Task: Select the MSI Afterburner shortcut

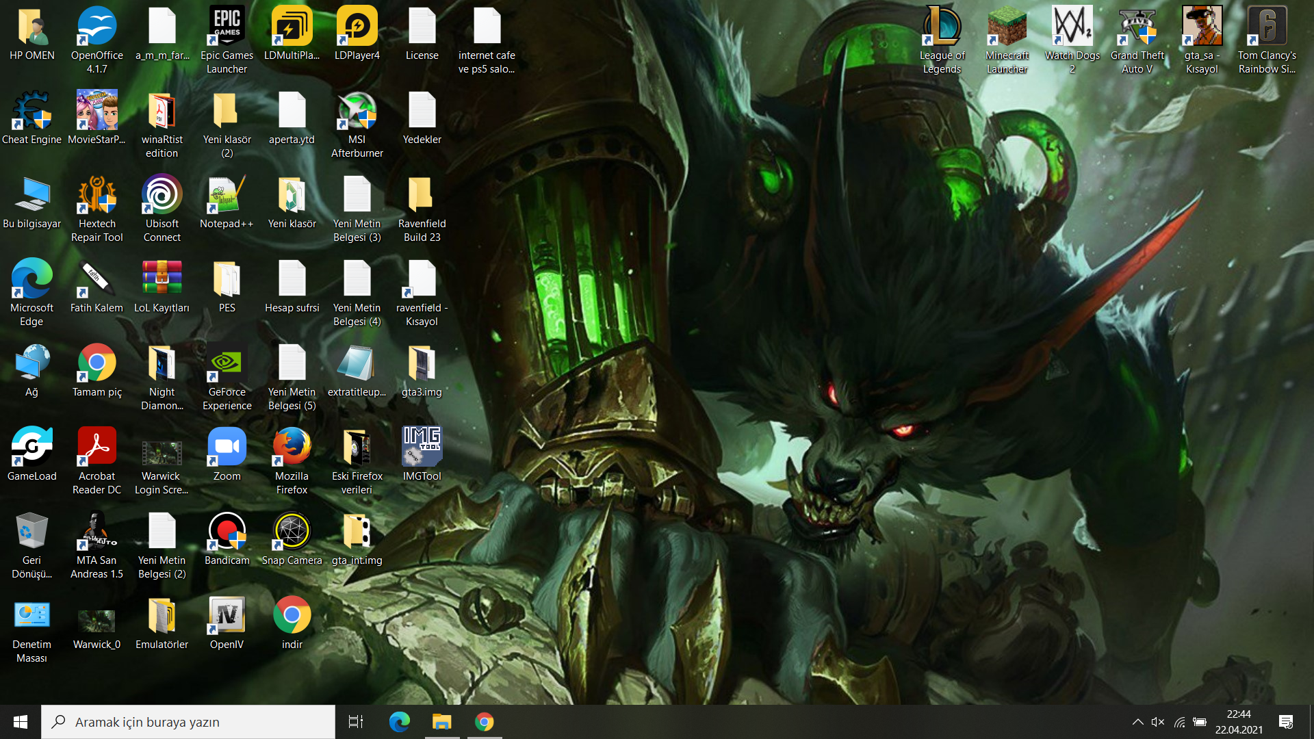Action: tap(357, 112)
